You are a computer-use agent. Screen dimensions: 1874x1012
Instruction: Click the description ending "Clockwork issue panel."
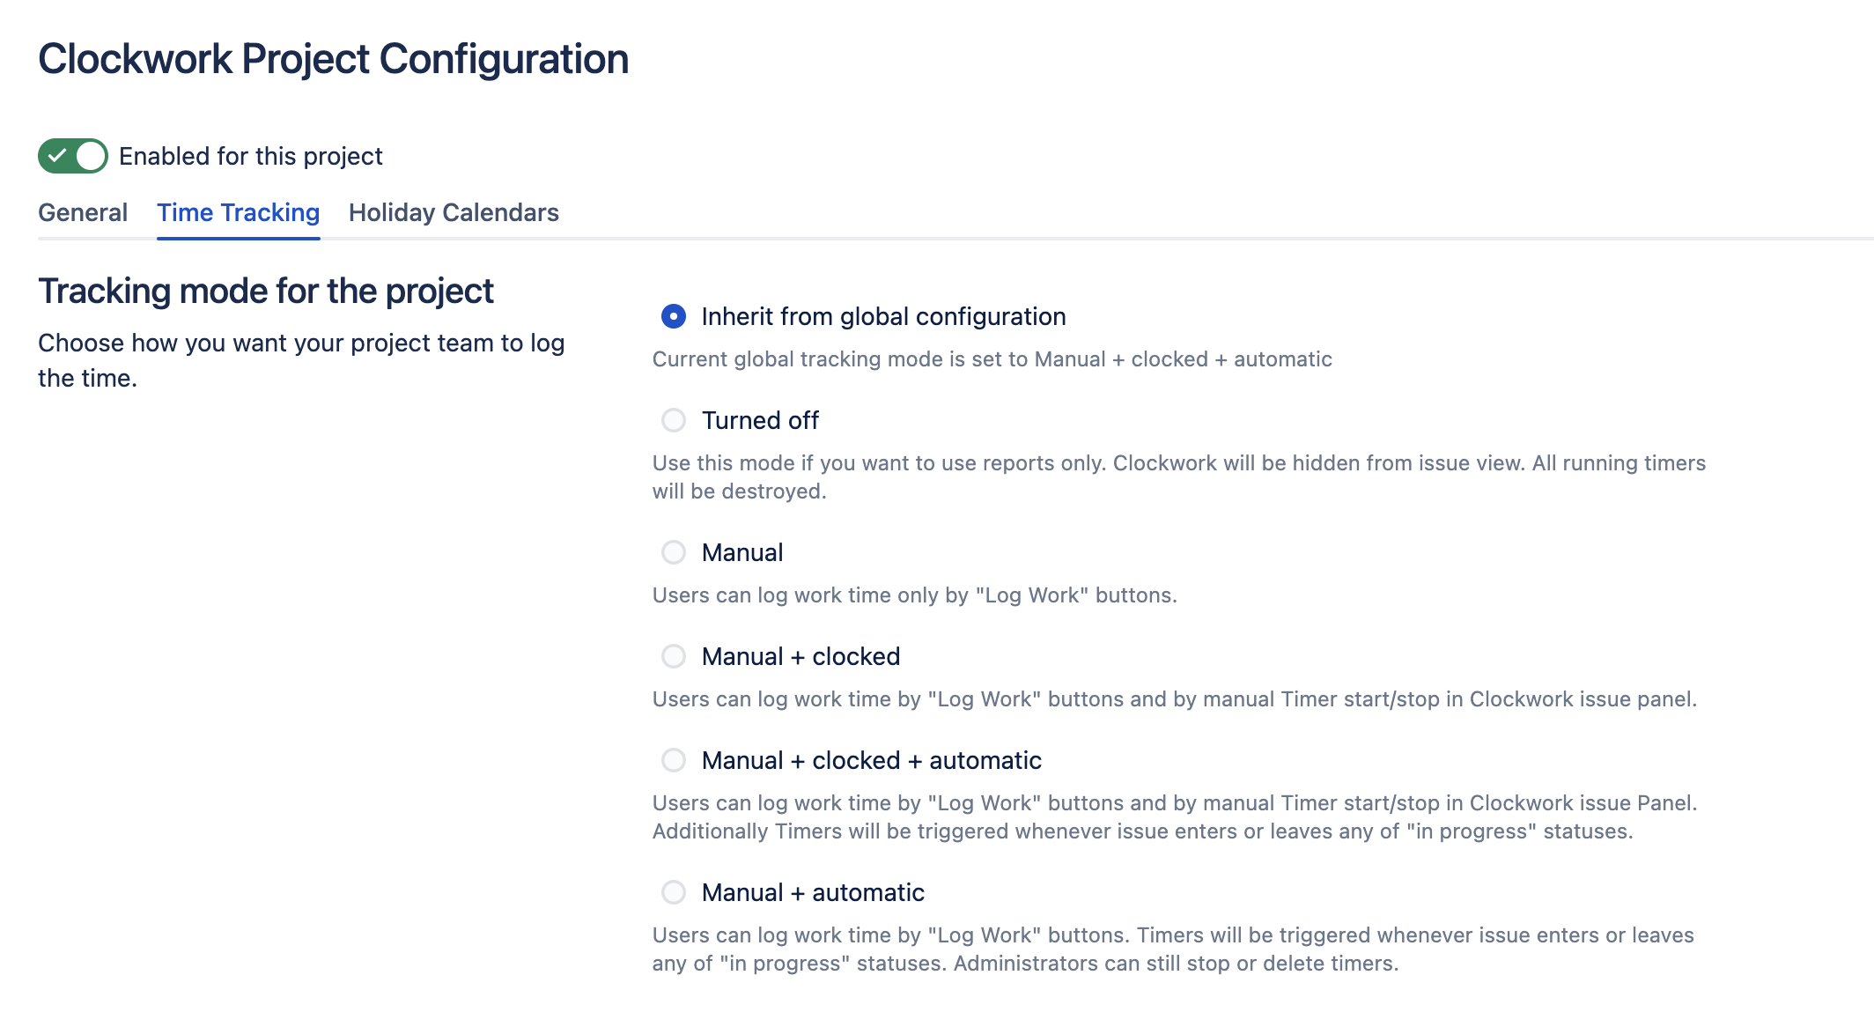[1174, 699]
